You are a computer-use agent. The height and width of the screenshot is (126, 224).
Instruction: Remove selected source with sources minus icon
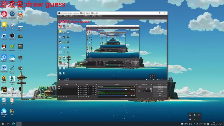[81, 97]
